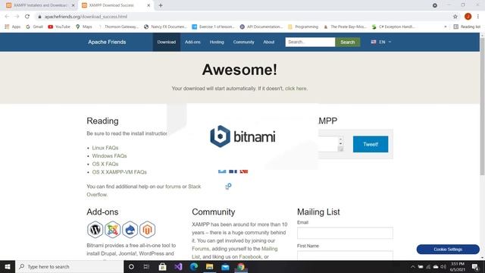Open About navigation item
This screenshot has height=273, width=485.
pos(269,42)
